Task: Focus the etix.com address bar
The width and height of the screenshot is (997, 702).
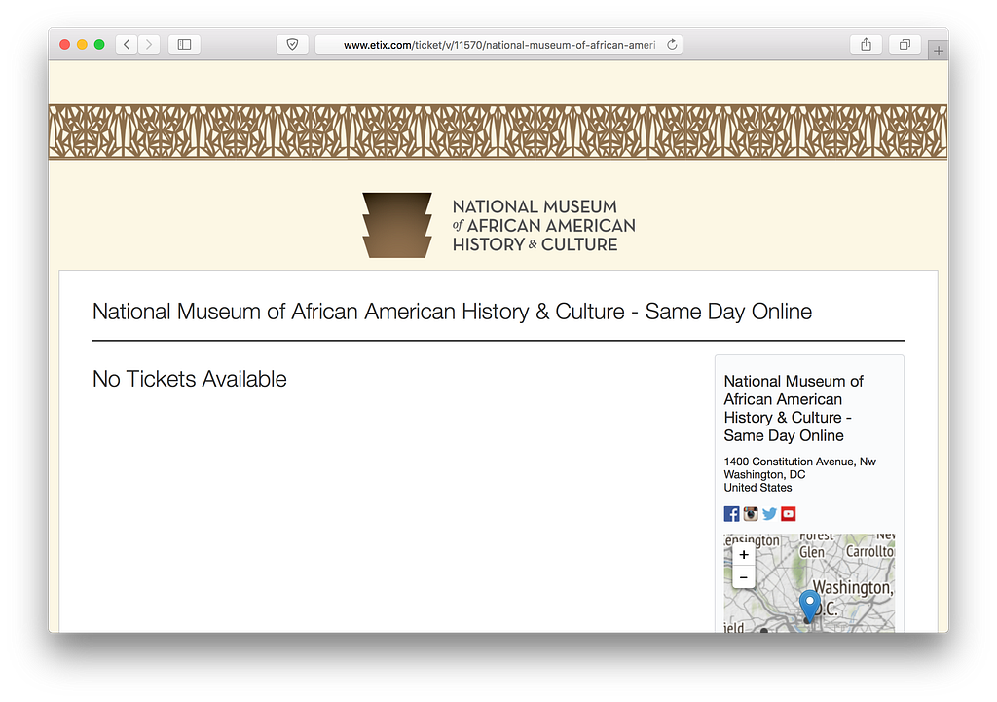Action: click(499, 45)
